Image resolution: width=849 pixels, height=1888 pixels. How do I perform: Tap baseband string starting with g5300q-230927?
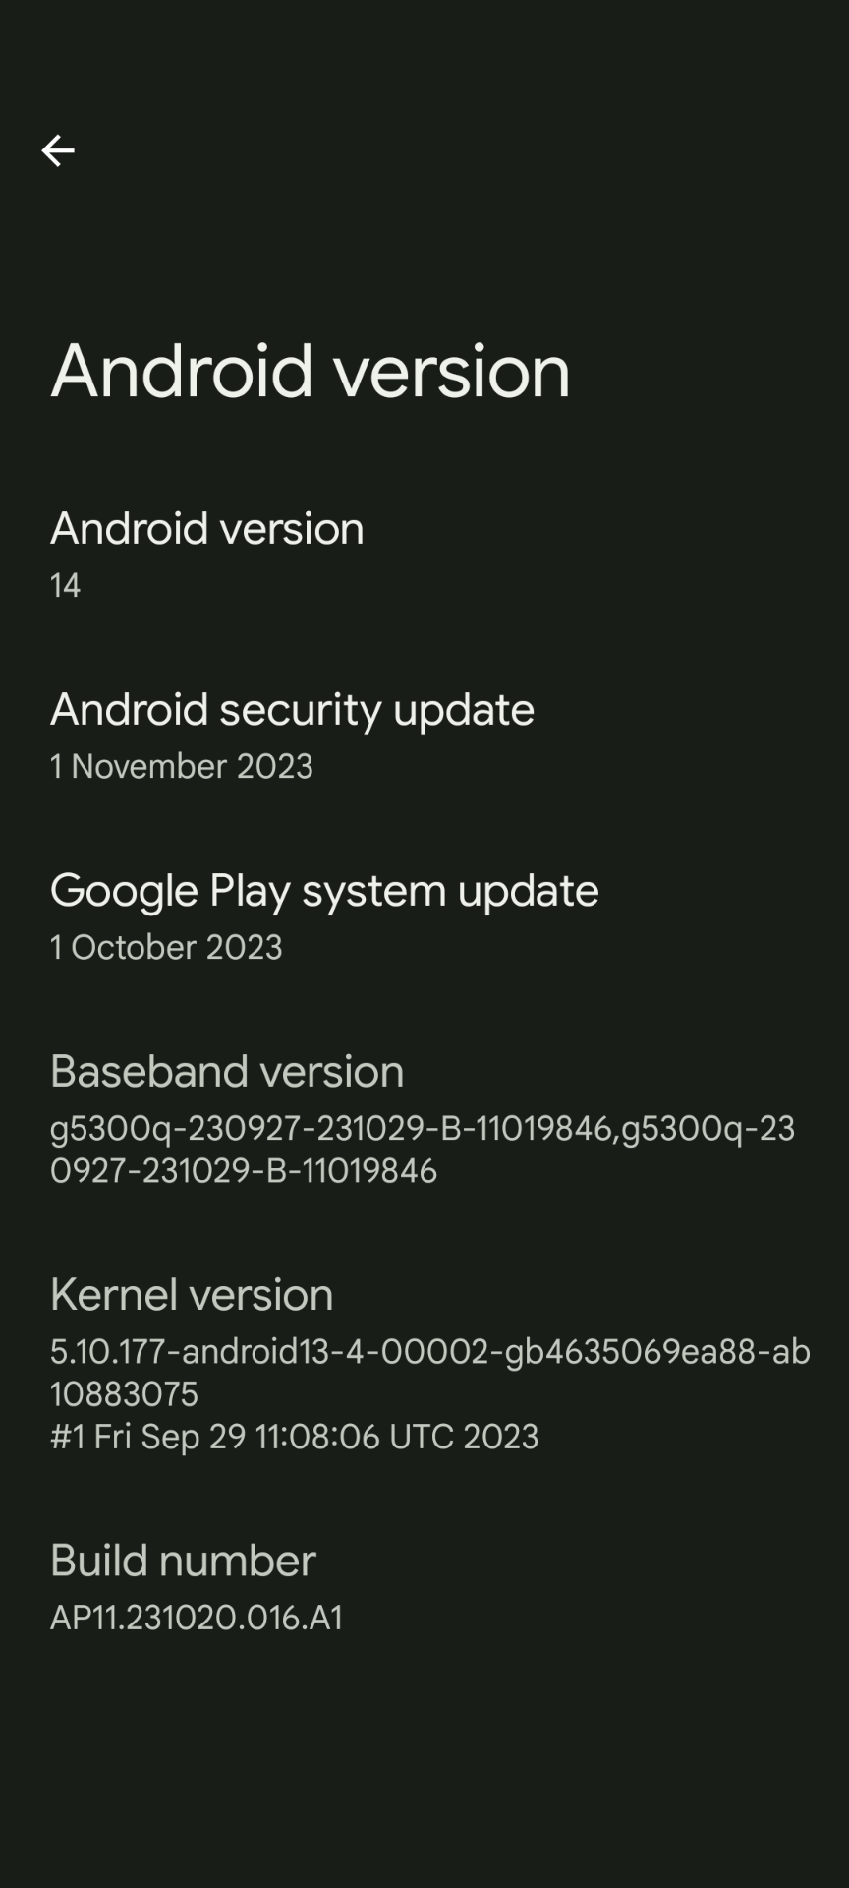tap(423, 1128)
